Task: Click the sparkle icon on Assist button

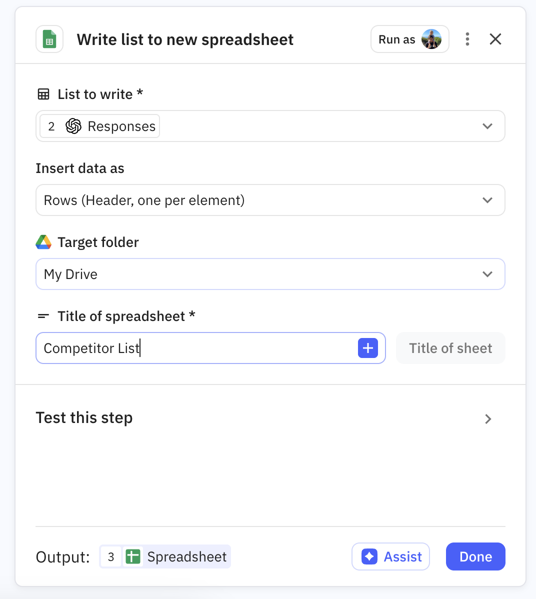Action: (369, 556)
